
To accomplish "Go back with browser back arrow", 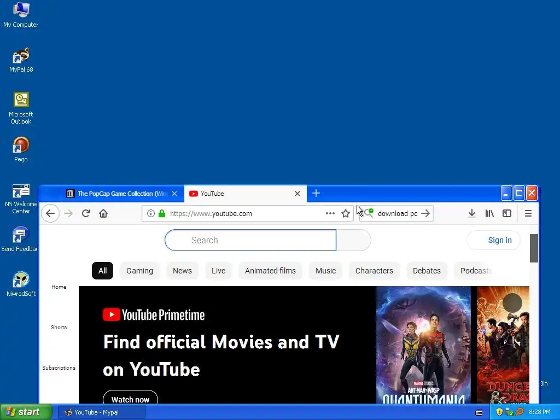I will 50,214.
